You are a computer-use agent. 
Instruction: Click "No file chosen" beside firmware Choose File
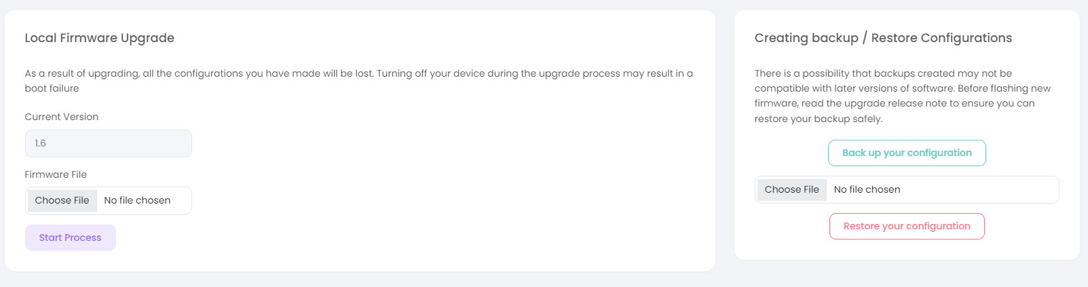click(137, 200)
